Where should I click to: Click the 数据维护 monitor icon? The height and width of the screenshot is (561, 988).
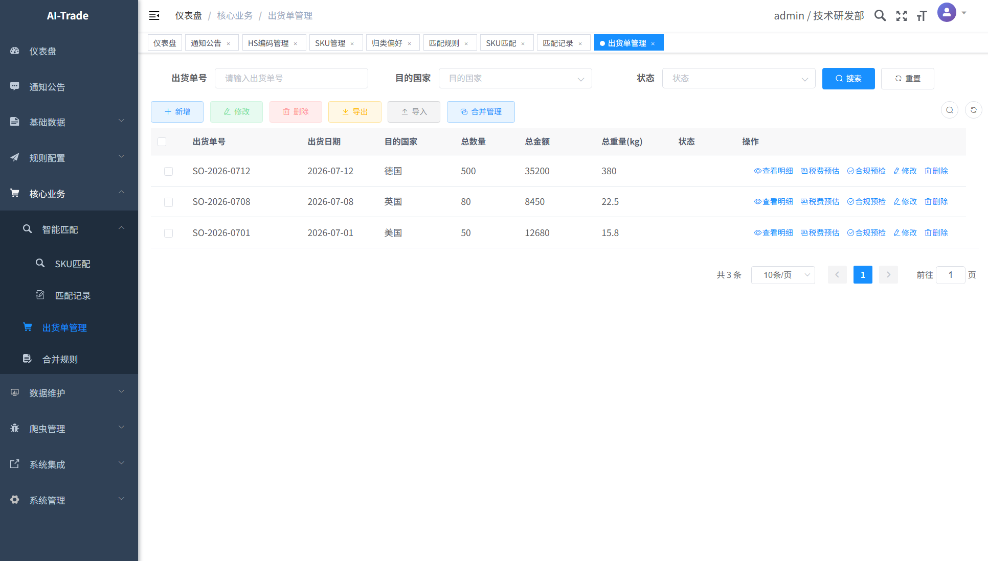tap(15, 392)
